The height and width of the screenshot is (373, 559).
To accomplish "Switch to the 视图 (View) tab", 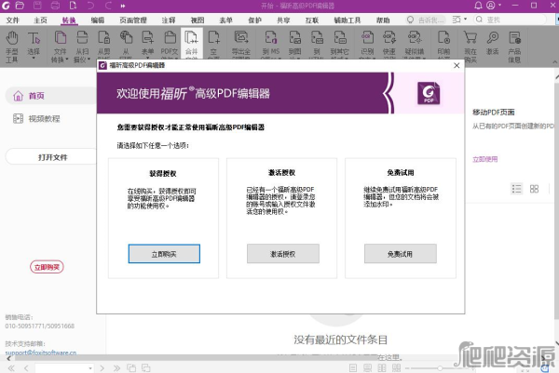I will point(198,20).
